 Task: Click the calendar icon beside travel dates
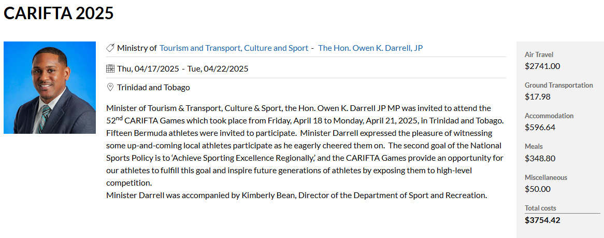pos(110,68)
